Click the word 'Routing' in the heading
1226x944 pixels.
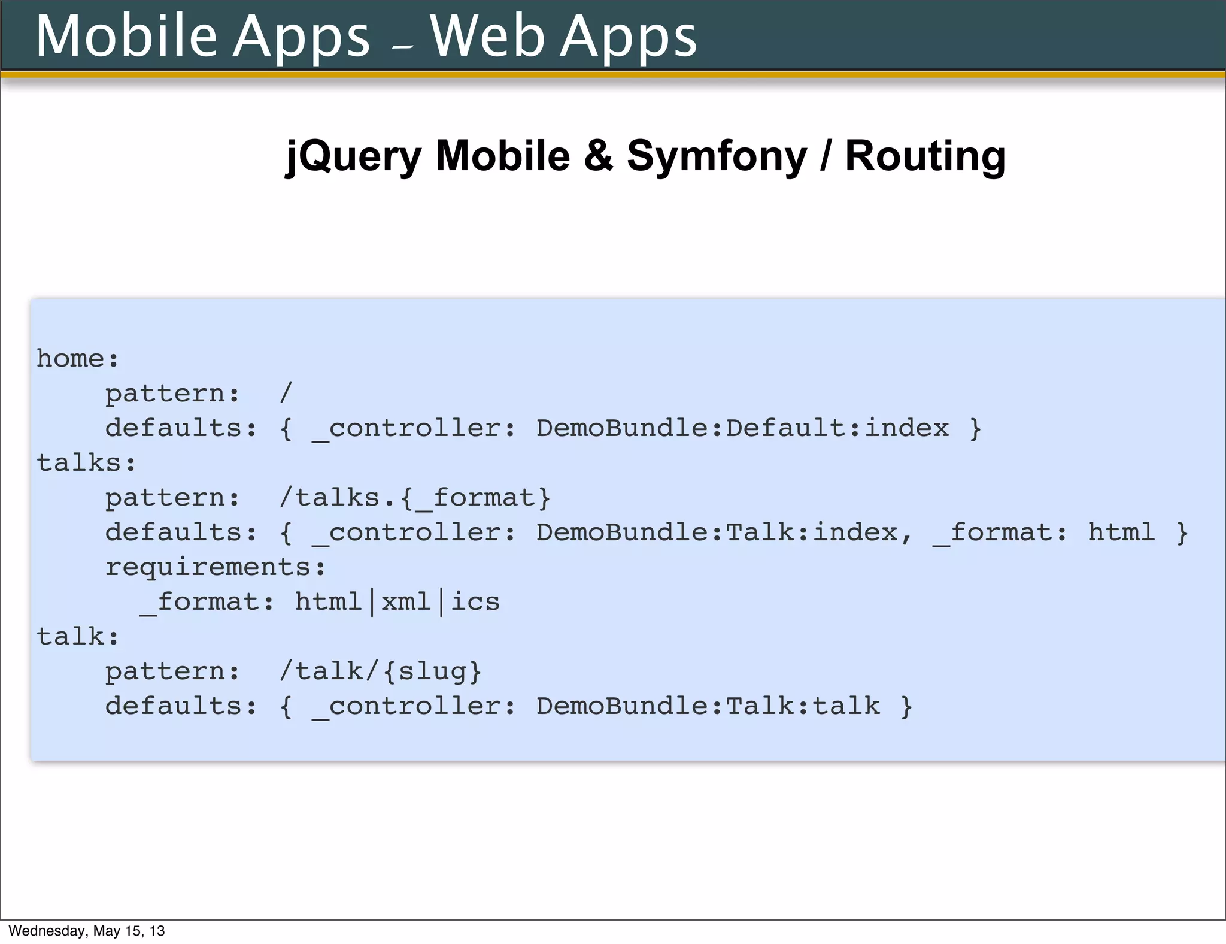click(x=925, y=156)
